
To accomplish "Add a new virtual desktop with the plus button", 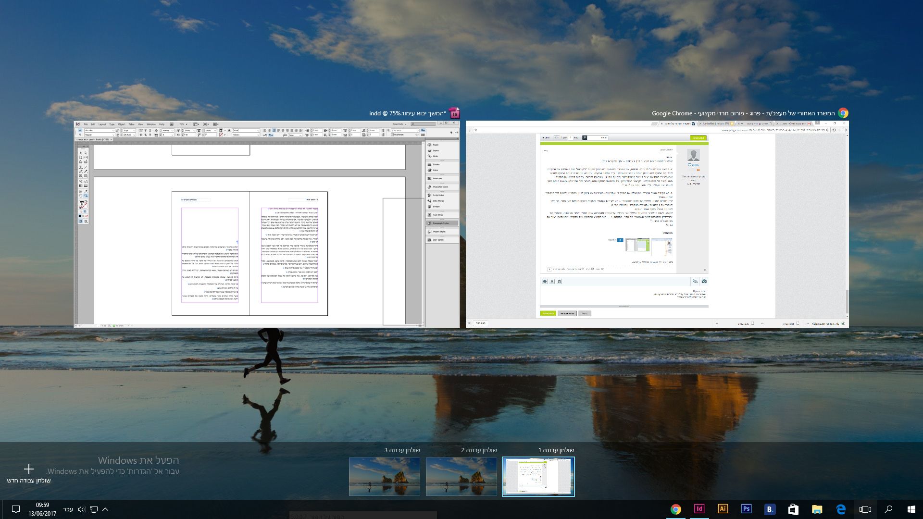I will point(29,469).
